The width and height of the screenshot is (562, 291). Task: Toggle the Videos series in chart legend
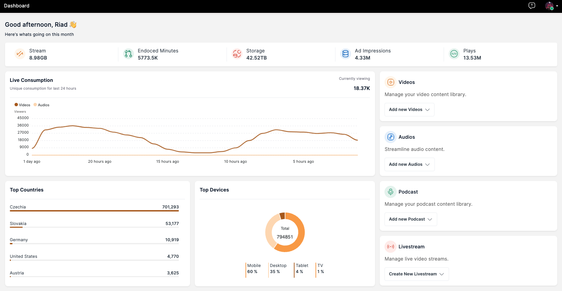click(22, 105)
